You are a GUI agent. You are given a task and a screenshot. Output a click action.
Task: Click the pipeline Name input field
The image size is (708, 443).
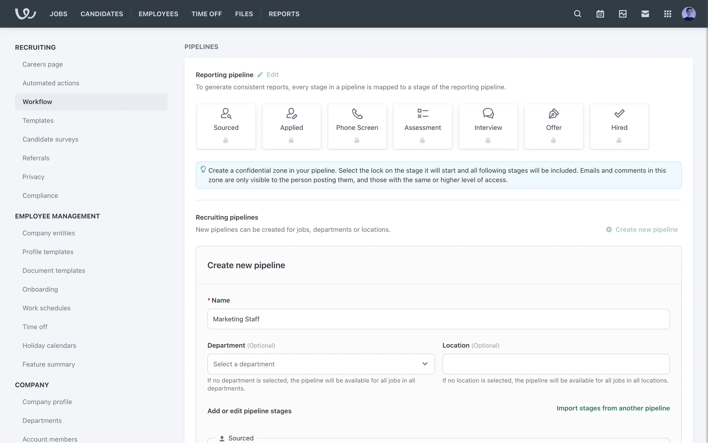tap(438, 319)
